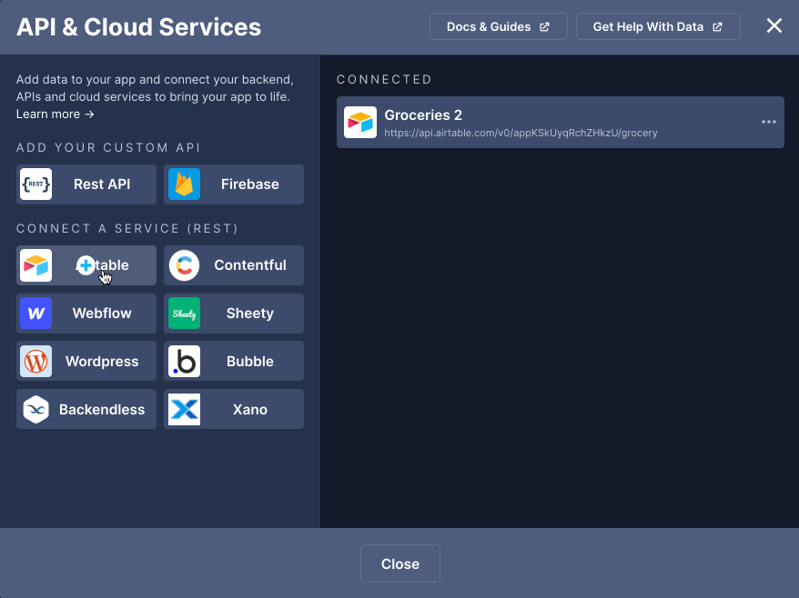The width and height of the screenshot is (799, 598).
Task: Click the external link icon in Get Help With Data
Action: click(x=717, y=27)
